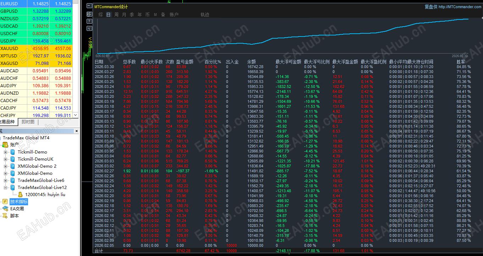483x256 pixels.
Task: Click the user icon for account 12000145
Action: pos(21,194)
